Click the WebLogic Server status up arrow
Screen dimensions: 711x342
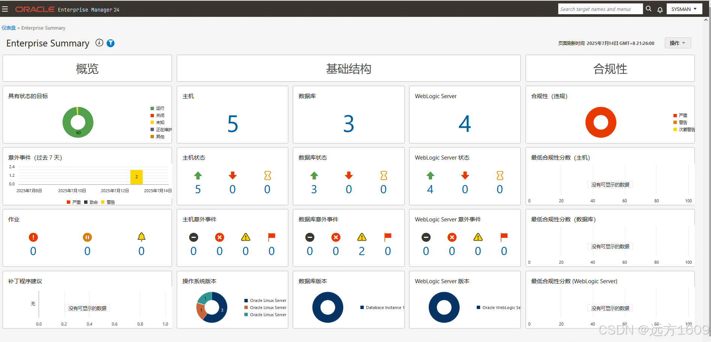430,175
